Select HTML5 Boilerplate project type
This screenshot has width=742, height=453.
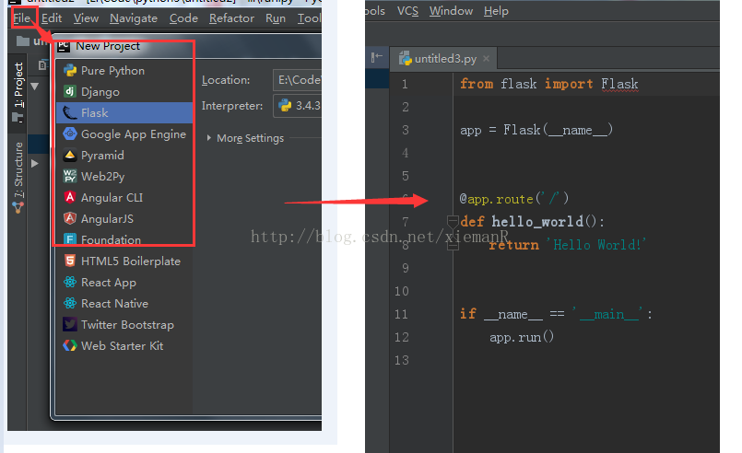pyautogui.click(x=124, y=261)
